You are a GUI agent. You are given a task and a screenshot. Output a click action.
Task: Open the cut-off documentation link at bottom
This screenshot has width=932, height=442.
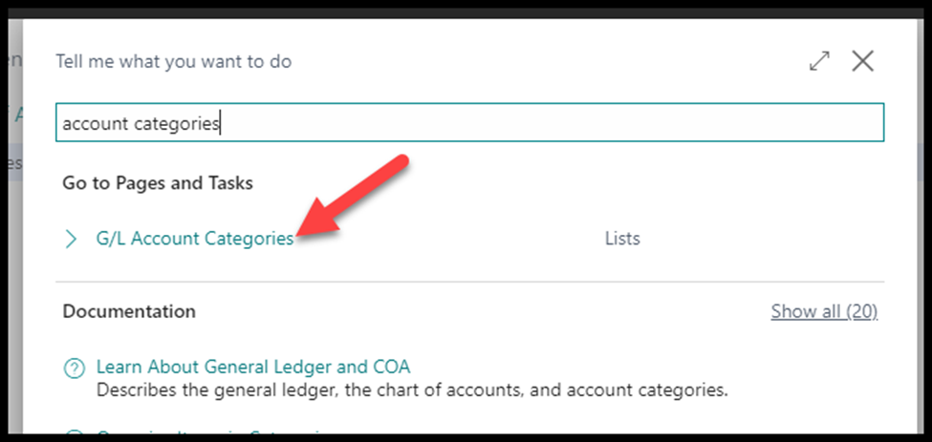pyautogui.click(x=210, y=436)
